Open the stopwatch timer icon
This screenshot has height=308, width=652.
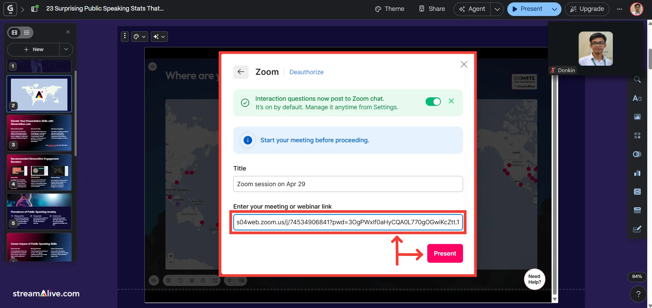pyautogui.click(x=203, y=280)
